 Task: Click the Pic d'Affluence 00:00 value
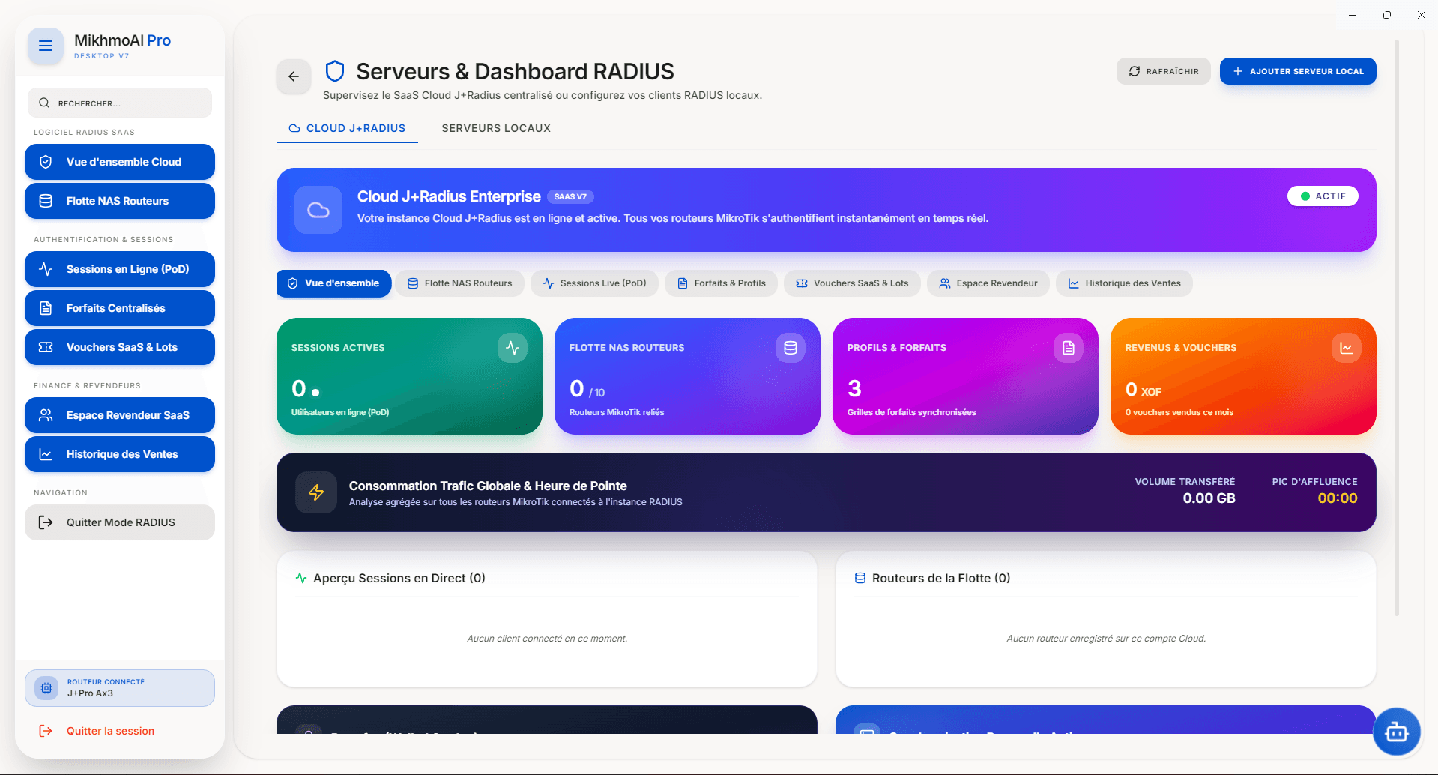(1338, 498)
